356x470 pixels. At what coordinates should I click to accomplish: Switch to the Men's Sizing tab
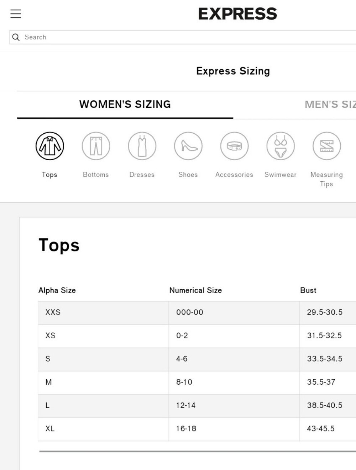(x=330, y=104)
